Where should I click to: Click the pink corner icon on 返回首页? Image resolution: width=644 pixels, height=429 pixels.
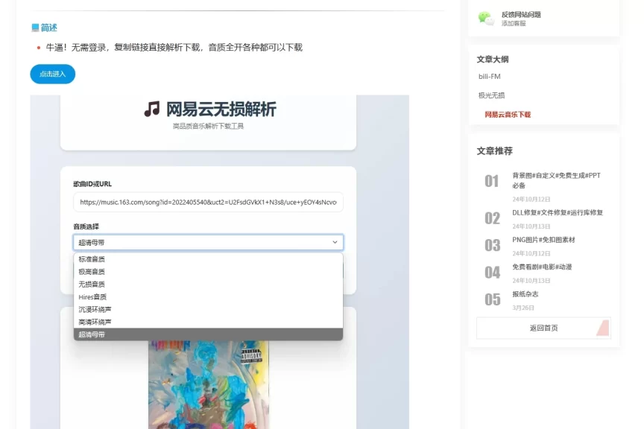tap(602, 328)
